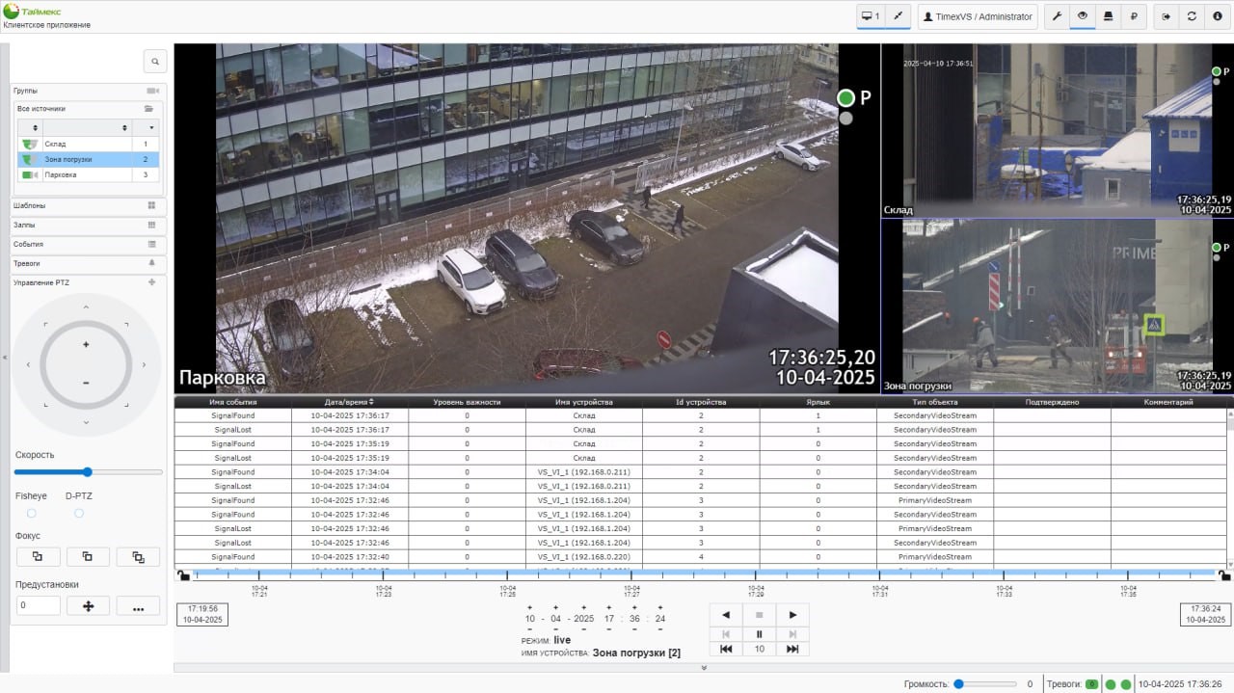1234x693 pixels.
Task: Click the TimexVS / Administrator user button
Action: 978,16
